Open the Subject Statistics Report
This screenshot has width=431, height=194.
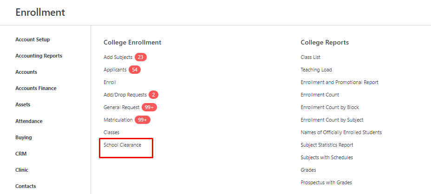tap(327, 145)
